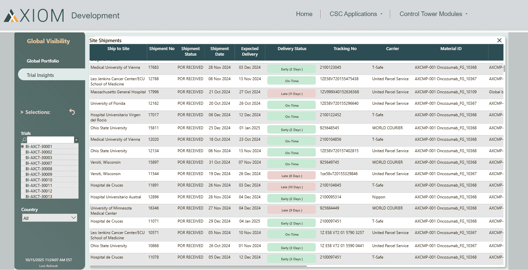
Task: Click expected delivery 01 Jan 2025
Action: [250, 128]
